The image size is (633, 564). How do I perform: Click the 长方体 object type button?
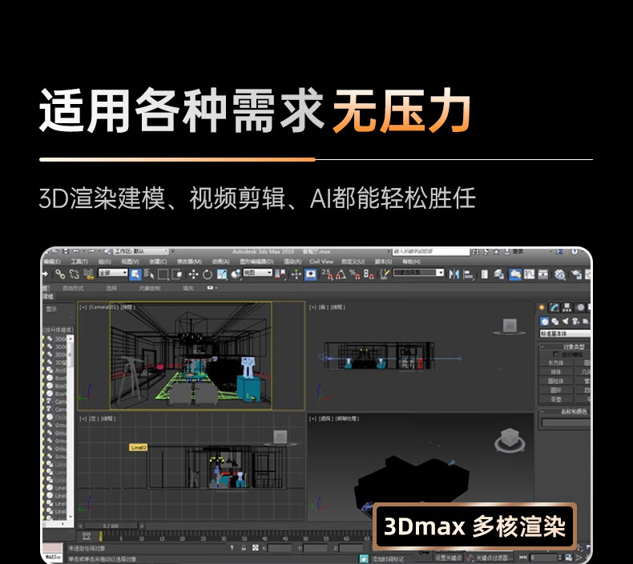click(555, 362)
